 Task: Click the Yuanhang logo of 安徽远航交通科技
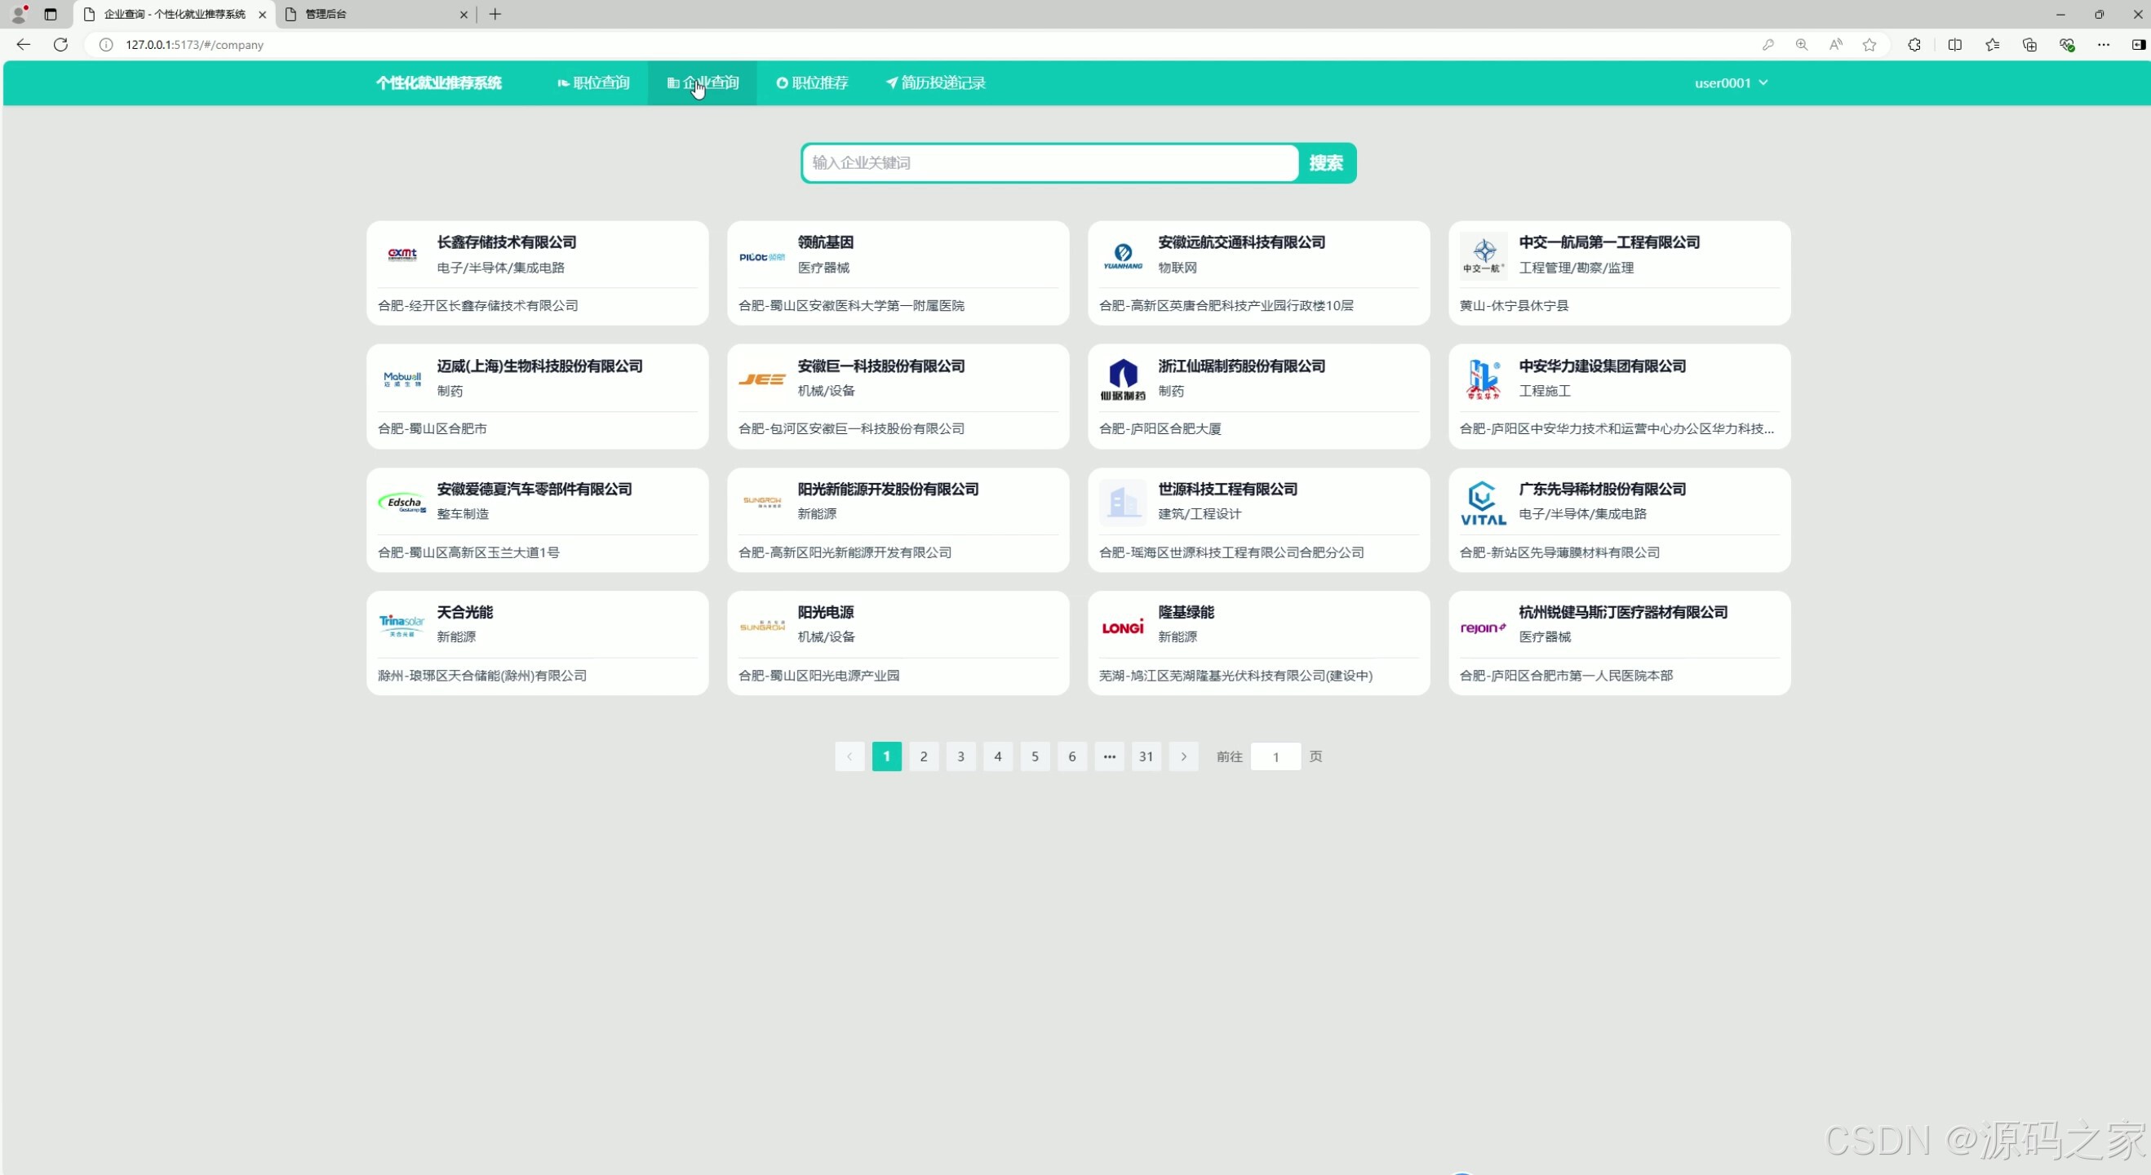[x=1123, y=255]
